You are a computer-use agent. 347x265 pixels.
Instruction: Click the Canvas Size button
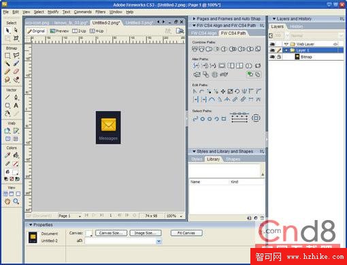(x=111, y=233)
